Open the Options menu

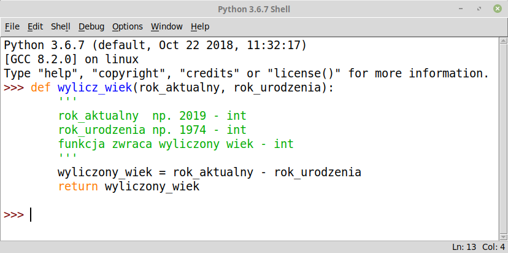point(128,26)
